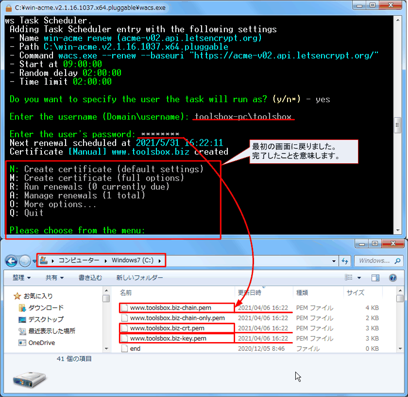Open 最近表示した場所 in the navigation pane
This screenshot has width=408, height=397.
point(52,331)
